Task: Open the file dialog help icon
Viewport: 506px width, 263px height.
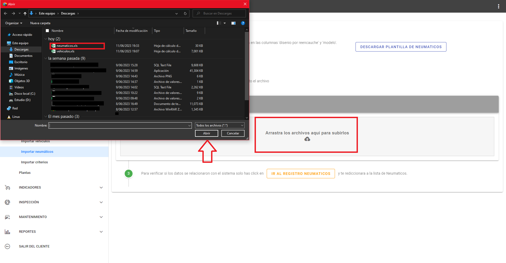Action: tap(243, 23)
